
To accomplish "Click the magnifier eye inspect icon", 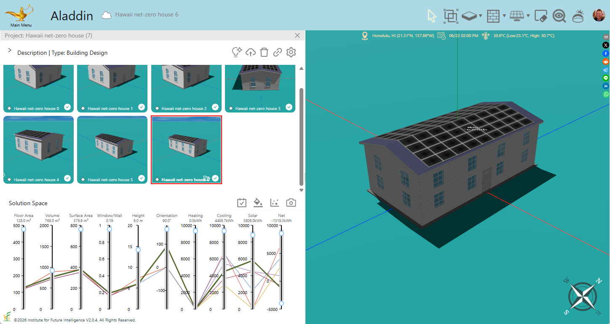I will [x=559, y=16].
